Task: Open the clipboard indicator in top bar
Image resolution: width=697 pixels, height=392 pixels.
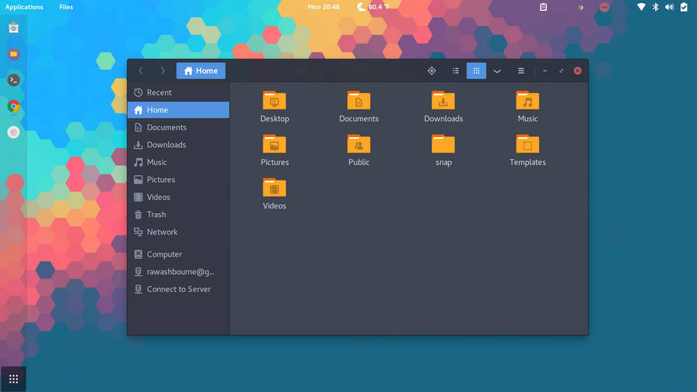Action: pos(544,7)
